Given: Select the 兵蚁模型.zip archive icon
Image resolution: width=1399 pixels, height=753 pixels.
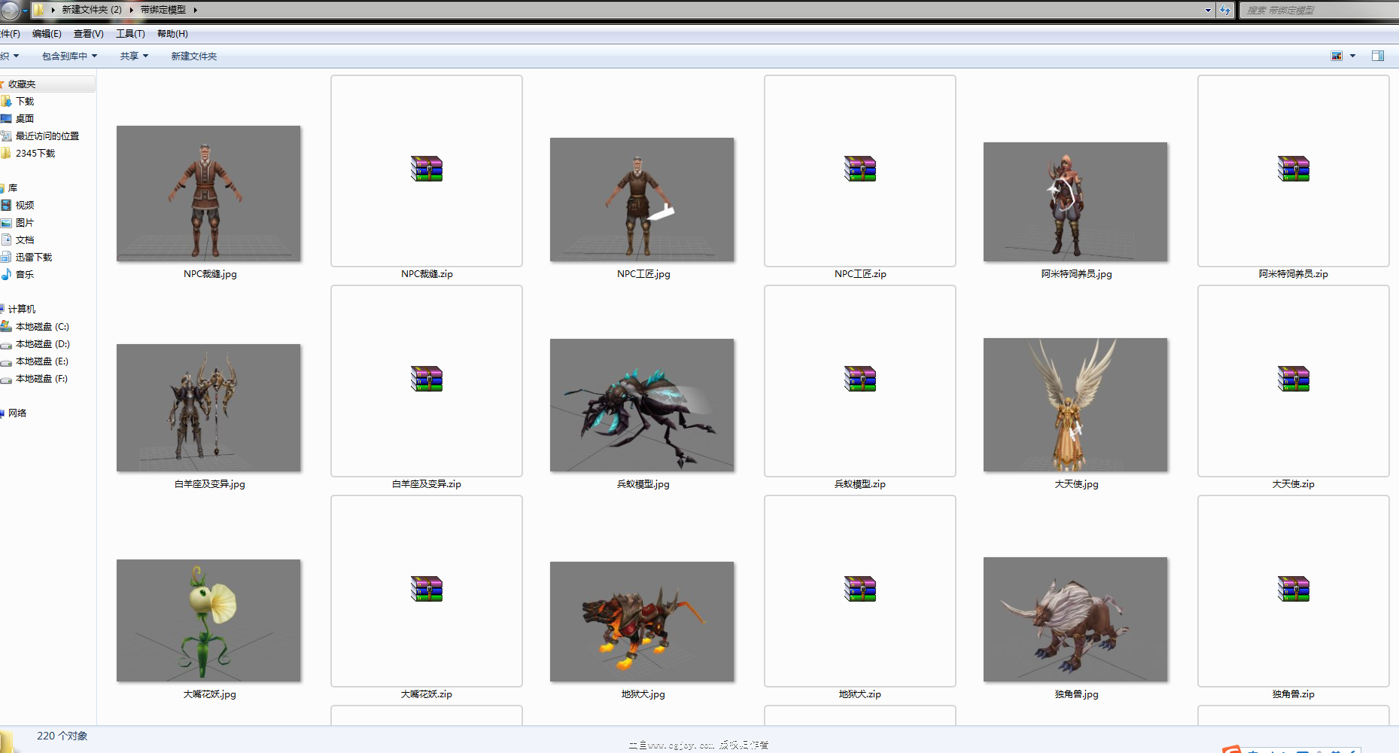Looking at the screenshot, I should pos(860,380).
